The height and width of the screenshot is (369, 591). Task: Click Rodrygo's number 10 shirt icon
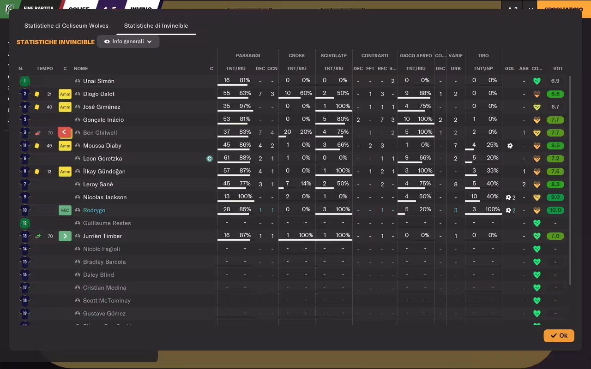24,210
